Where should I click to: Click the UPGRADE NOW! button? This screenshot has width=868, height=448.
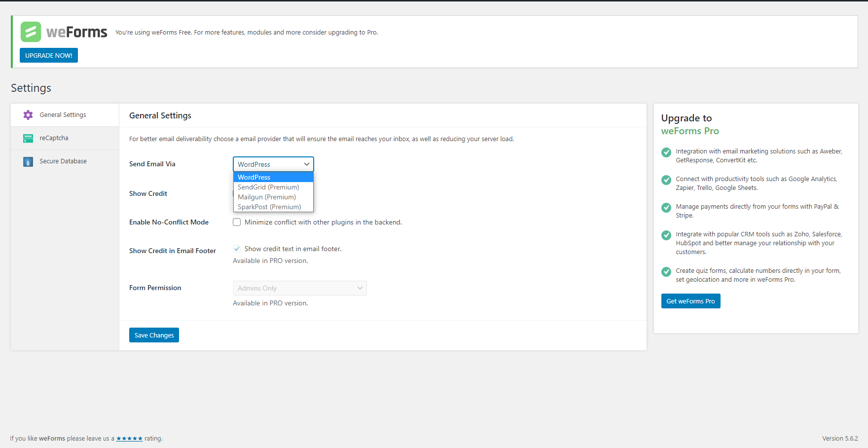point(49,55)
